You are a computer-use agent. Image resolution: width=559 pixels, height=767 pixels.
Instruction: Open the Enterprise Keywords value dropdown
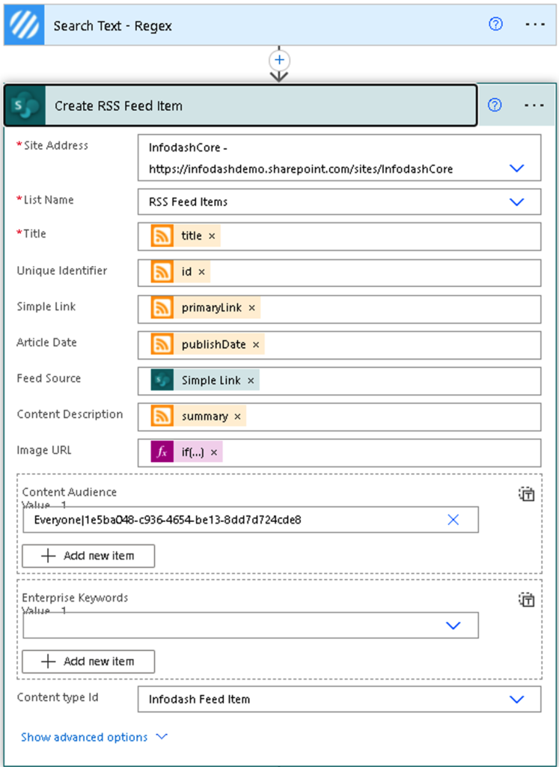coord(453,625)
